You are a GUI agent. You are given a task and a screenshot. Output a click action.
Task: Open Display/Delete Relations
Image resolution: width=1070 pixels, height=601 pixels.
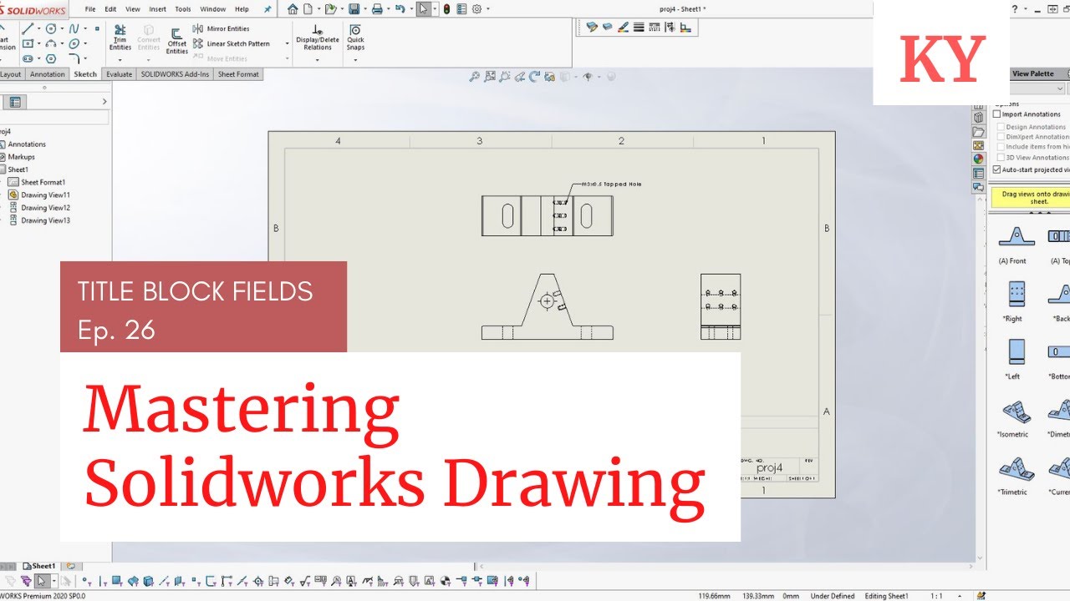(318, 38)
